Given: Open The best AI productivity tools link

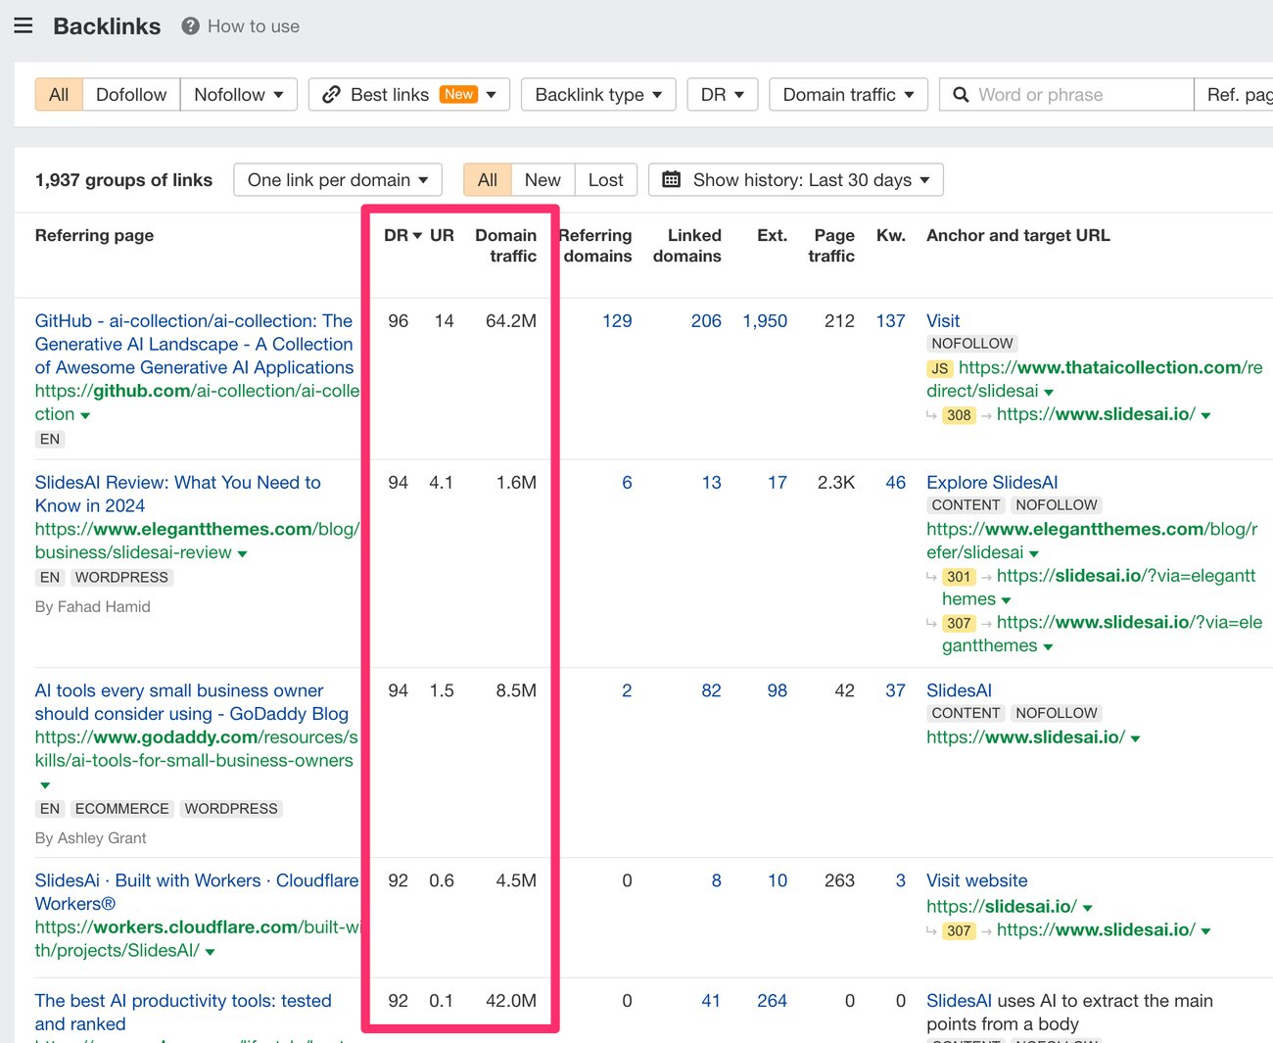Looking at the screenshot, I should [183, 1013].
